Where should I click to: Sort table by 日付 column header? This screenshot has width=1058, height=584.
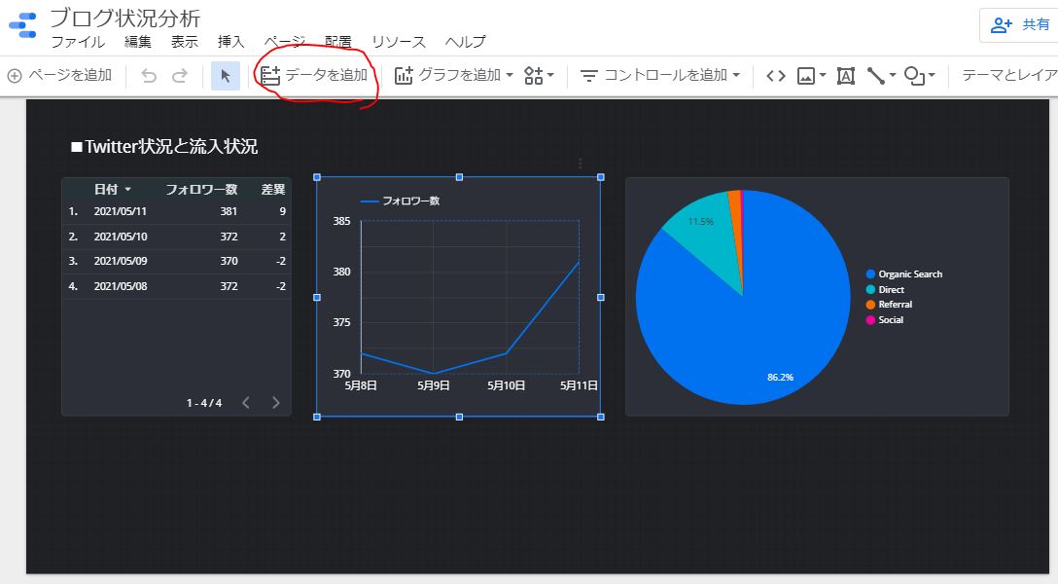coord(106,189)
